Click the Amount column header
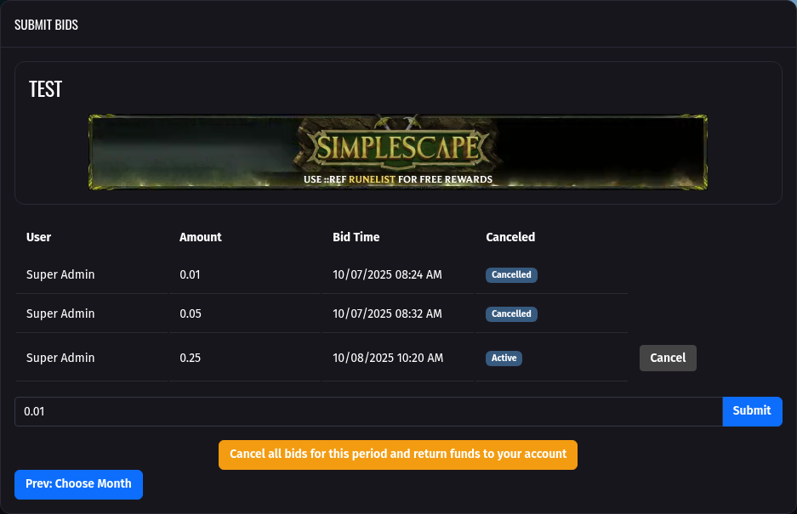797x514 pixels. (200, 237)
